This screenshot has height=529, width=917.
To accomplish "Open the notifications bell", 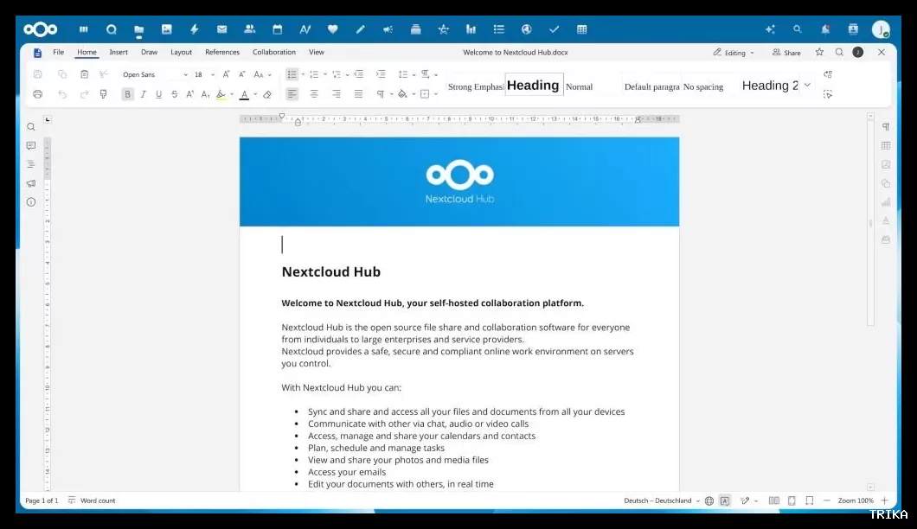I will tap(825, 29).
